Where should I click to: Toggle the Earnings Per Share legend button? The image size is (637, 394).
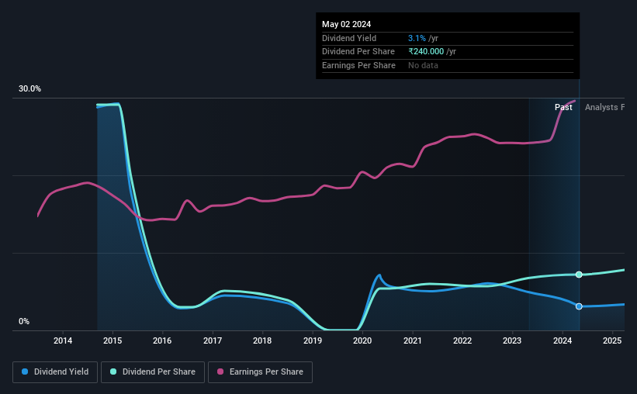click(260, 372)
